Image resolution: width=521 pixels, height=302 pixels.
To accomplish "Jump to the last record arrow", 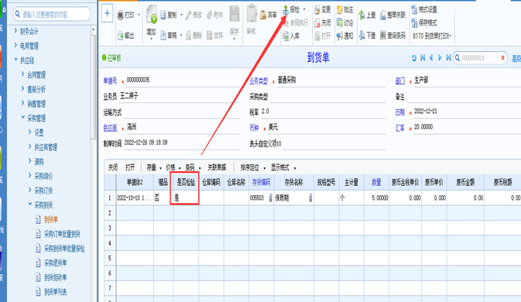I will (448, 58).
